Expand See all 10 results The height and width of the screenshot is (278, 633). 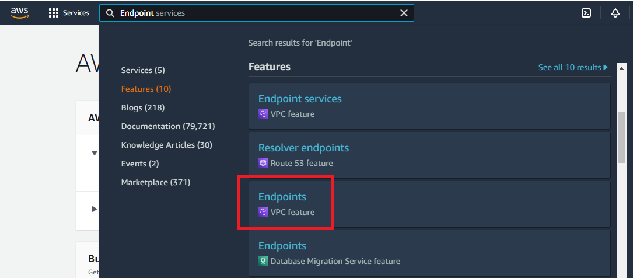point(573,67)
